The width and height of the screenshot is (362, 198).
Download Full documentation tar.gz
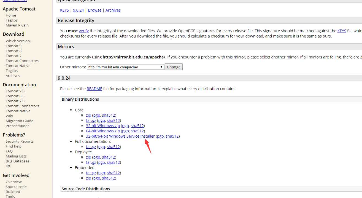(91, 147)
